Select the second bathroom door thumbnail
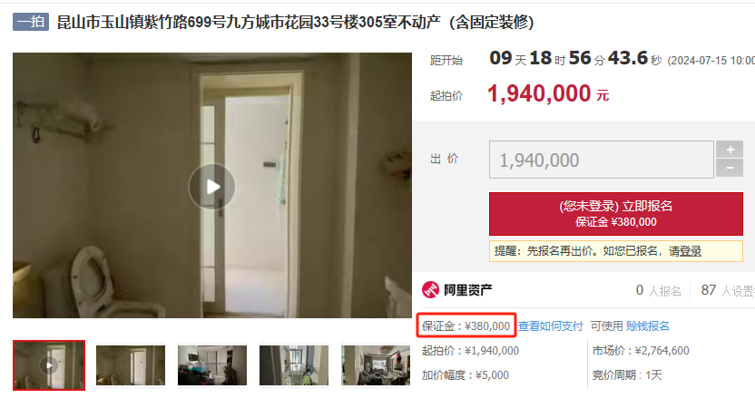 coord(131,365)
